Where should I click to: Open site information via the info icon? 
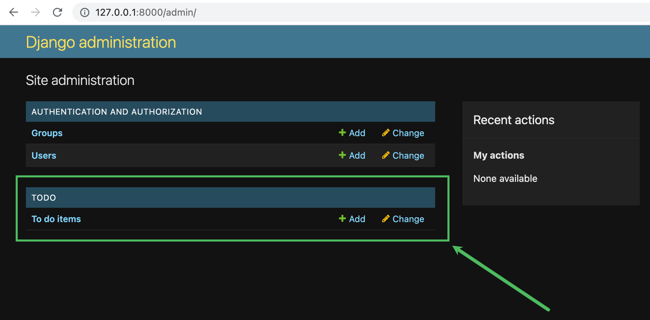(x=84, y=12)
